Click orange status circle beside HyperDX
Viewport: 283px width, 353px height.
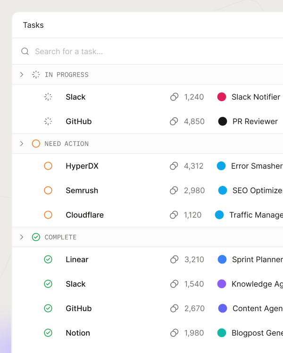(x=48, y=166)
